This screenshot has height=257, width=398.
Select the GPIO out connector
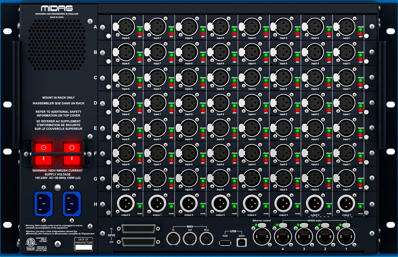click(x=139, y=242)
